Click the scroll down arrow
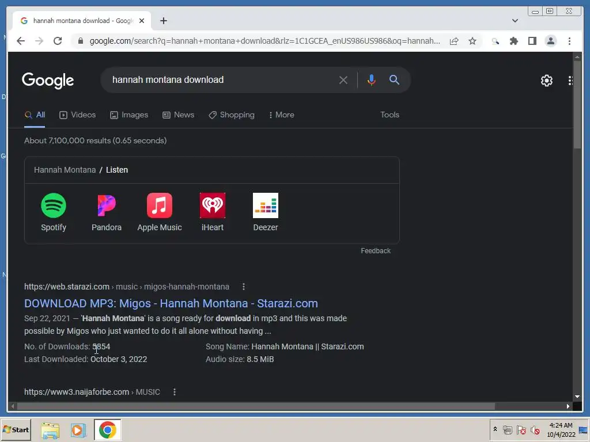The width and height of the screenshot is (590, 442). [577, 397]
